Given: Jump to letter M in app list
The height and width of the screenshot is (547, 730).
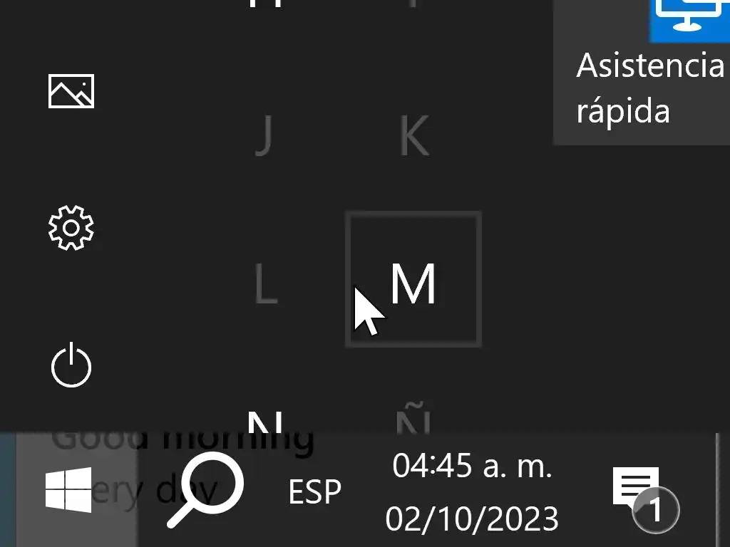Looking at the screenshot, I should coord(413,279).
